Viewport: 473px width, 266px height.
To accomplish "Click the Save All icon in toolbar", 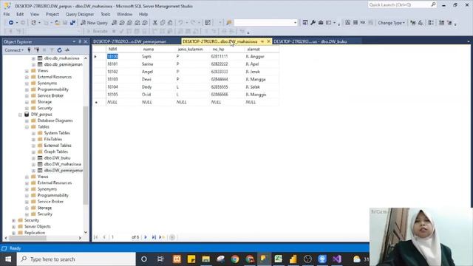I will [x=72, y=23].
